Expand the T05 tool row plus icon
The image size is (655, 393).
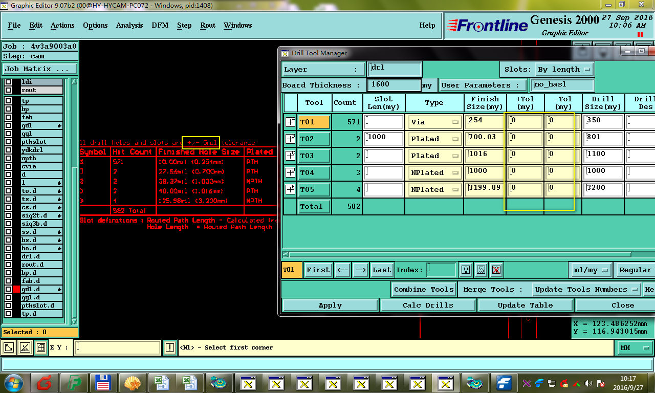coord(290,189)
